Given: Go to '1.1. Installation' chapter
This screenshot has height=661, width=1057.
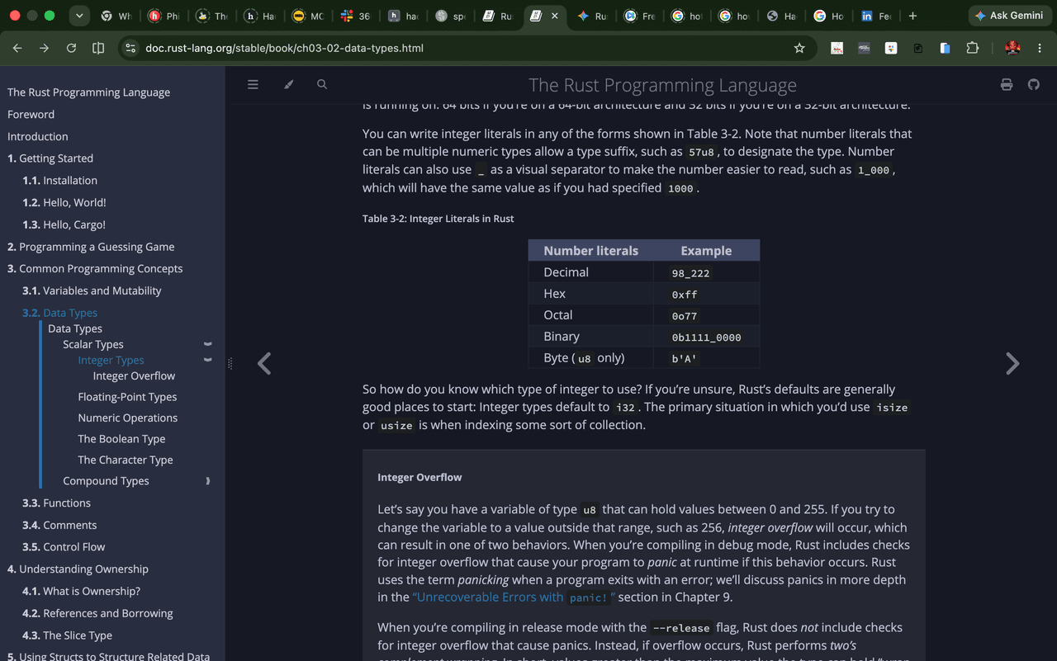Looking at the screenshot, I should [x=59, y=181].
